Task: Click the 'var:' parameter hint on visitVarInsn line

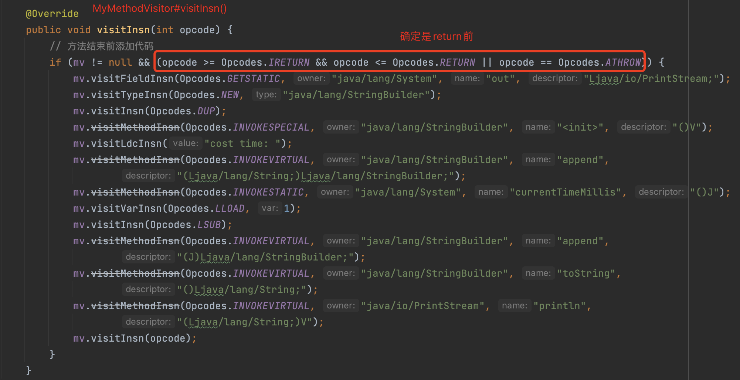Action: [x=270, y=208]
